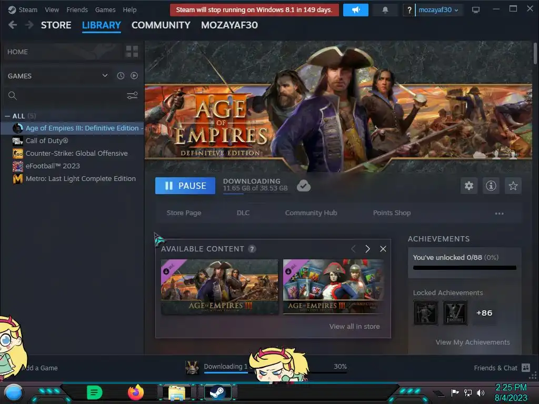Go back with the left navigation arrow

13,25
